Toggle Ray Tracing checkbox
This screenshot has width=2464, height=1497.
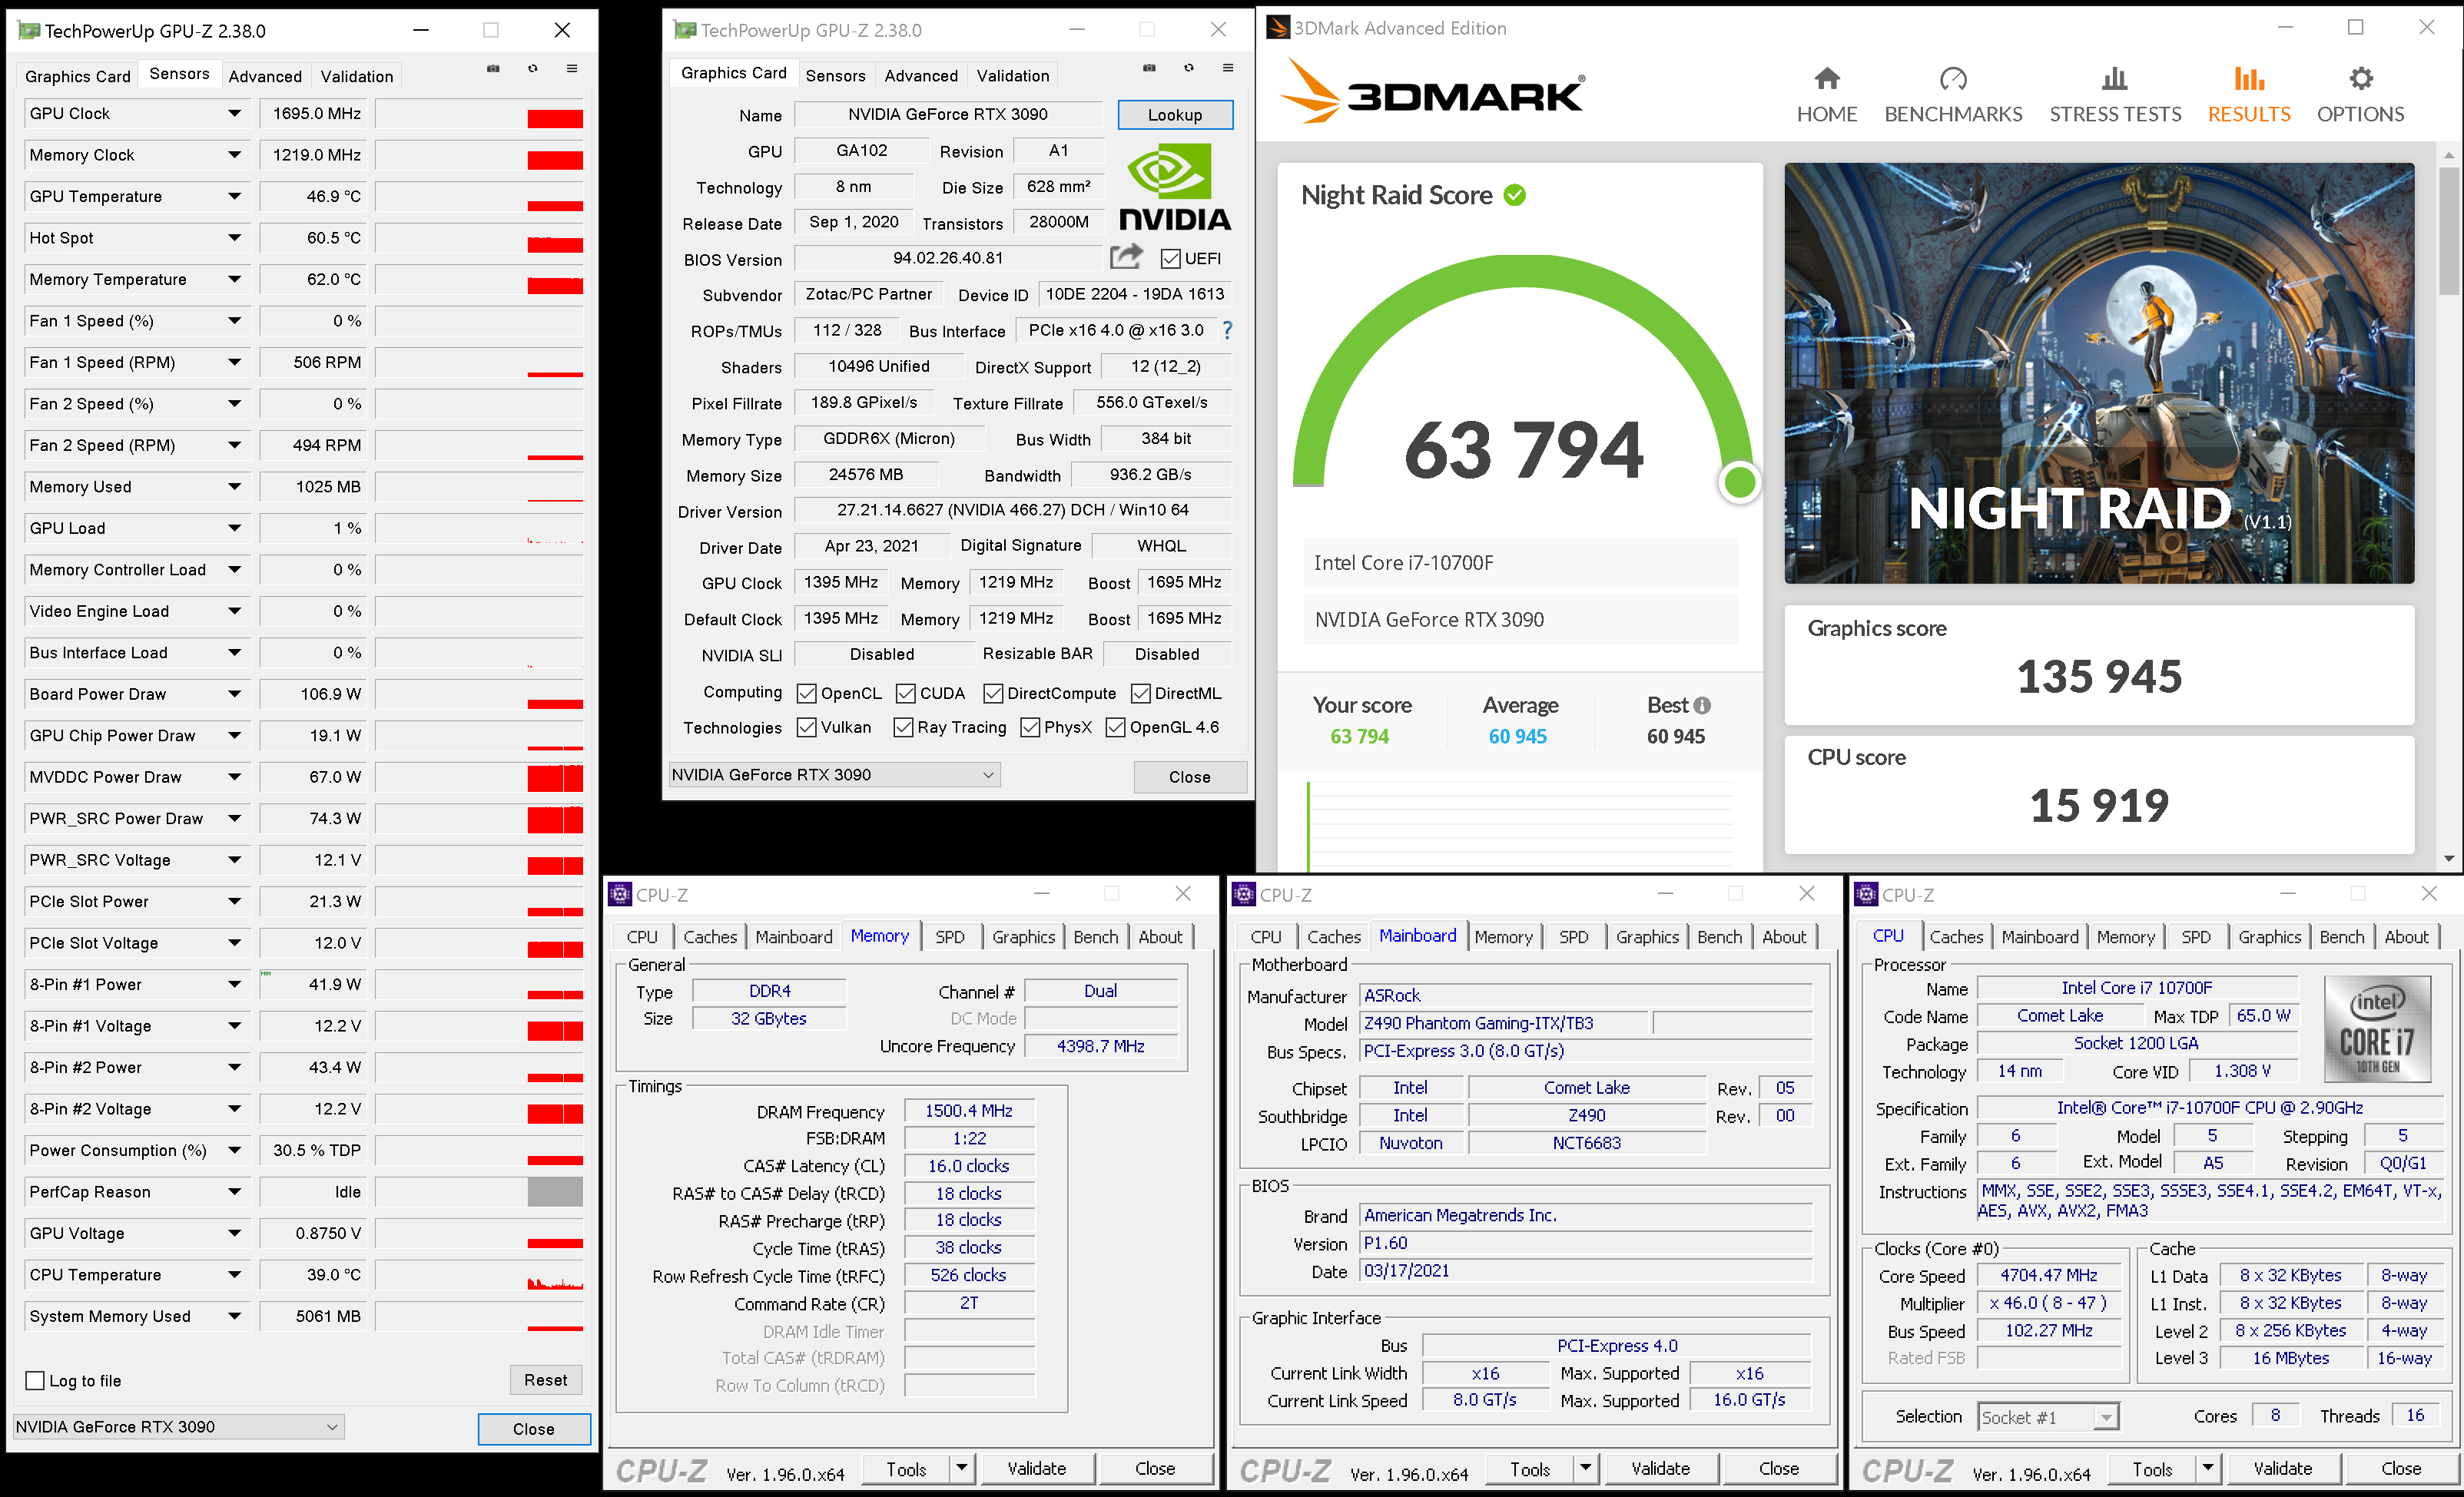pos(903,727)
